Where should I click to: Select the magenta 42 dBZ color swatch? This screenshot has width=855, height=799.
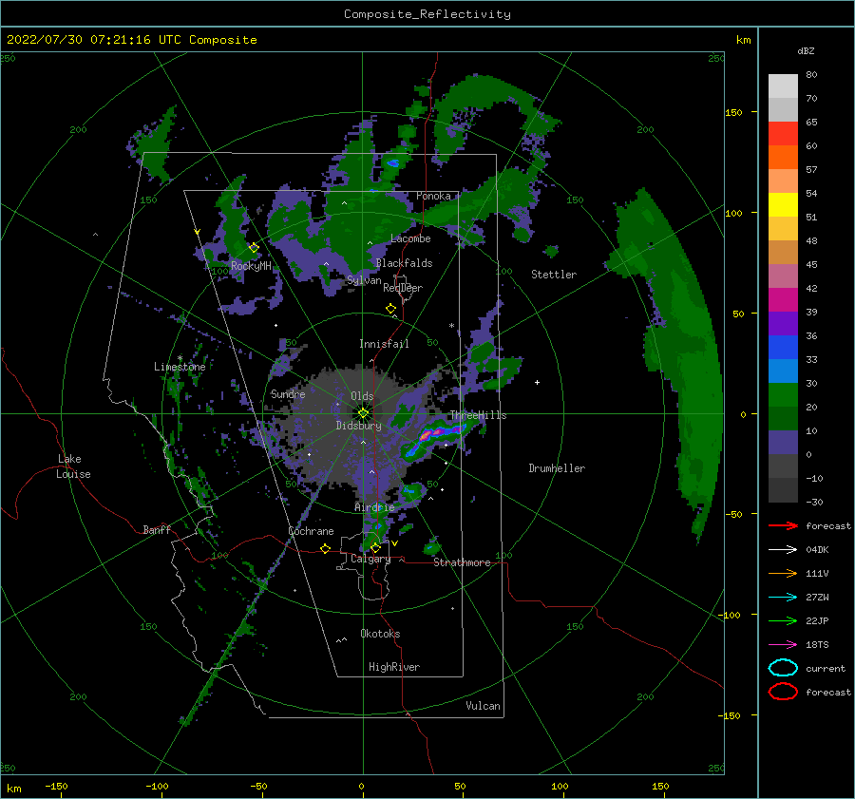point(783,300)
